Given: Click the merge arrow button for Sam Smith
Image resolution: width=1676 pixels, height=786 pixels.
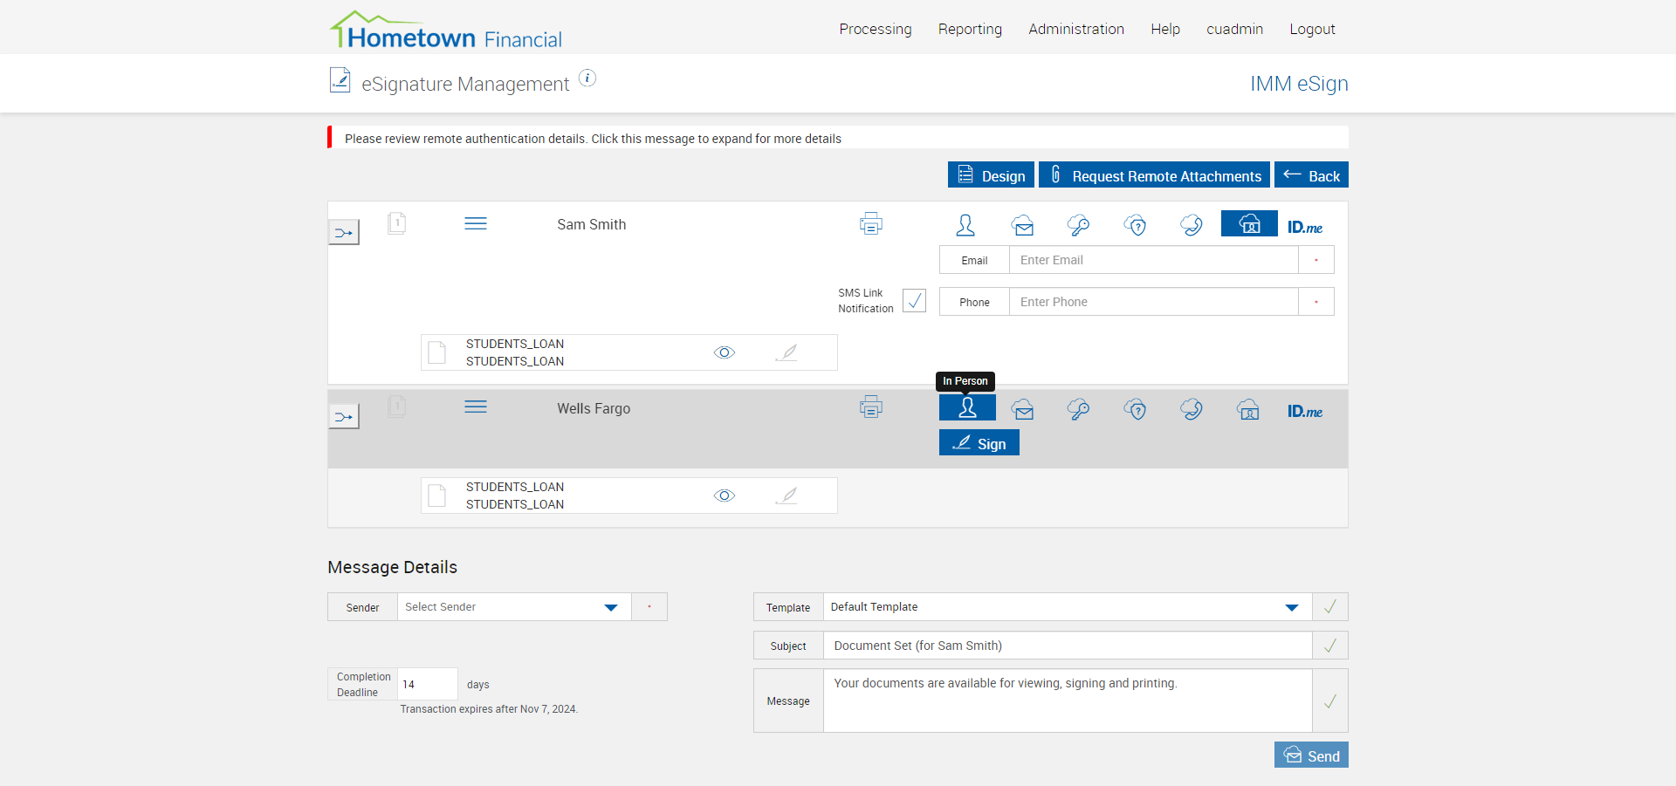Looking at the screenshot, I should tap(344, 233).
